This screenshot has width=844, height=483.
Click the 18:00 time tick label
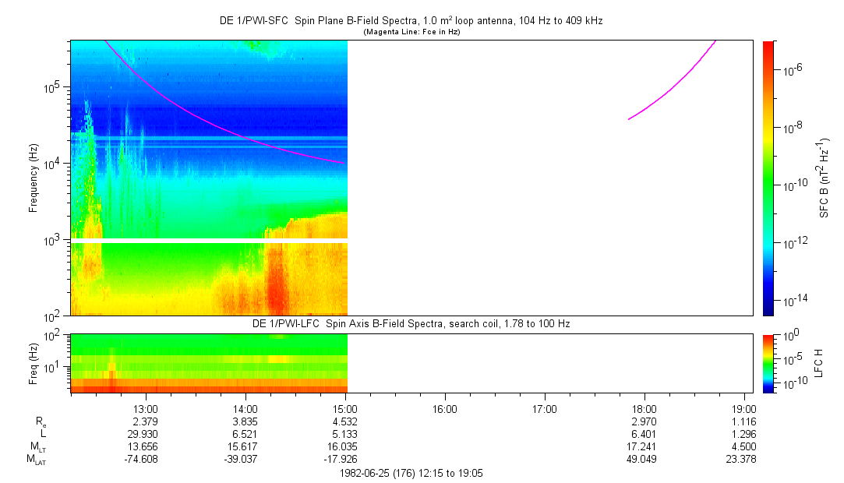[x=644, y=409]
